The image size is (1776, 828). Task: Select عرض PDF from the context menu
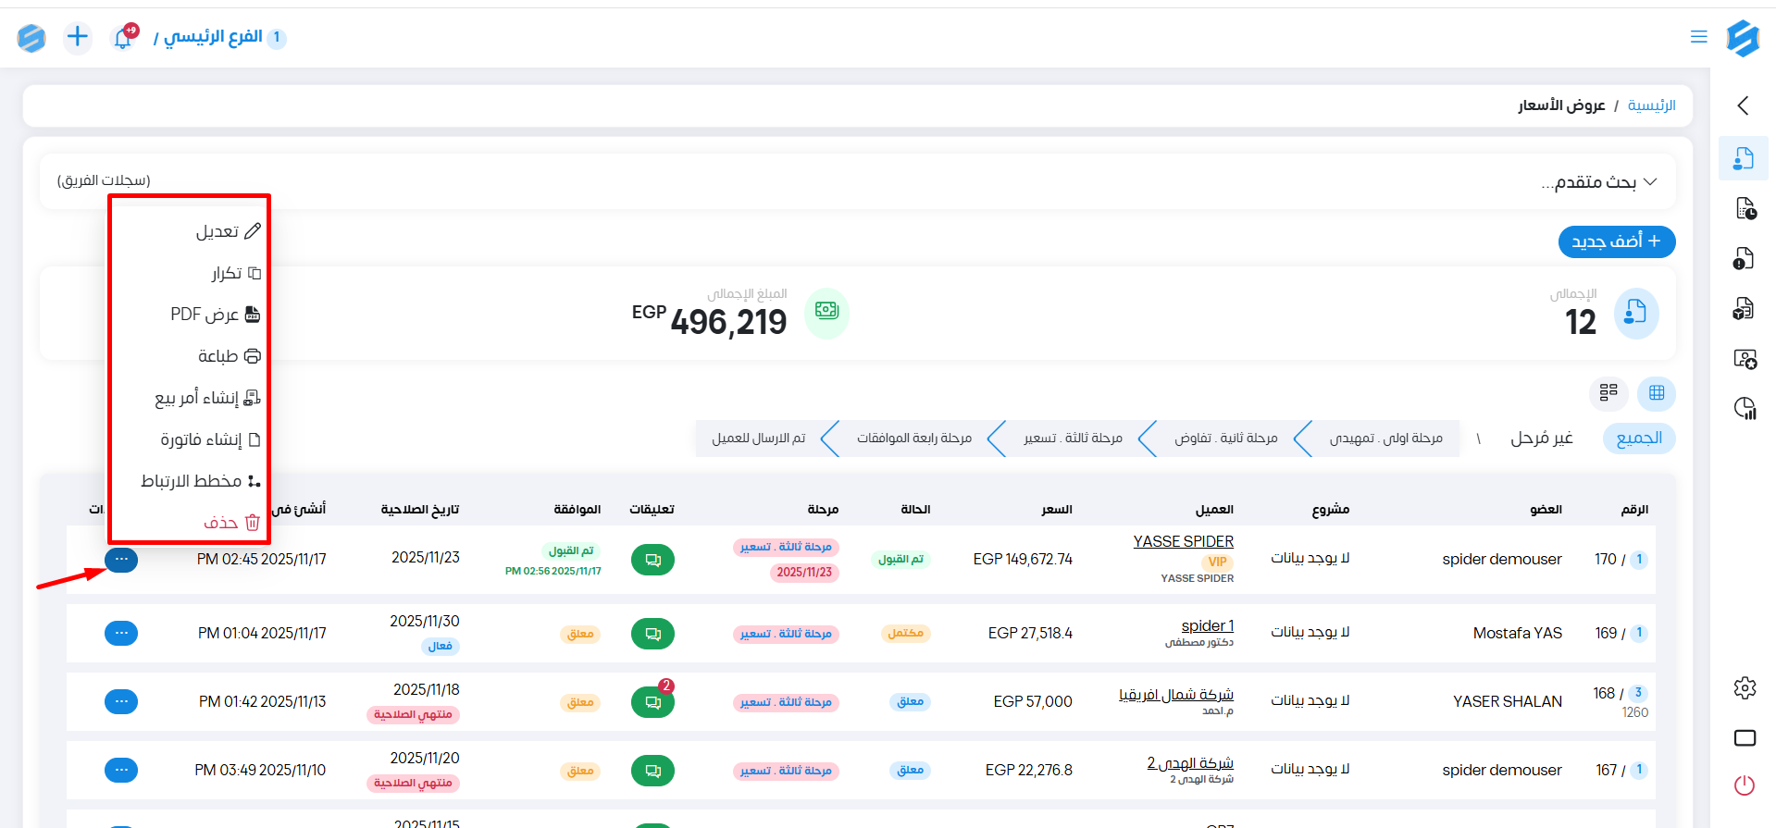[215, 315]
